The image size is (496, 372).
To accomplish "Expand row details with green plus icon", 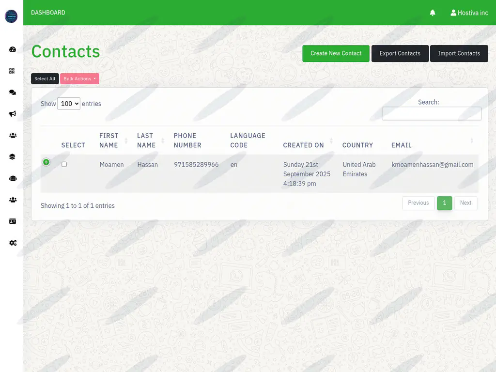I will [x=46, y=162].
